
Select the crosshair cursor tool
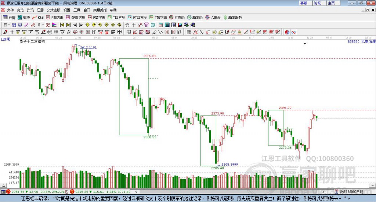click(x=134, y=25)
